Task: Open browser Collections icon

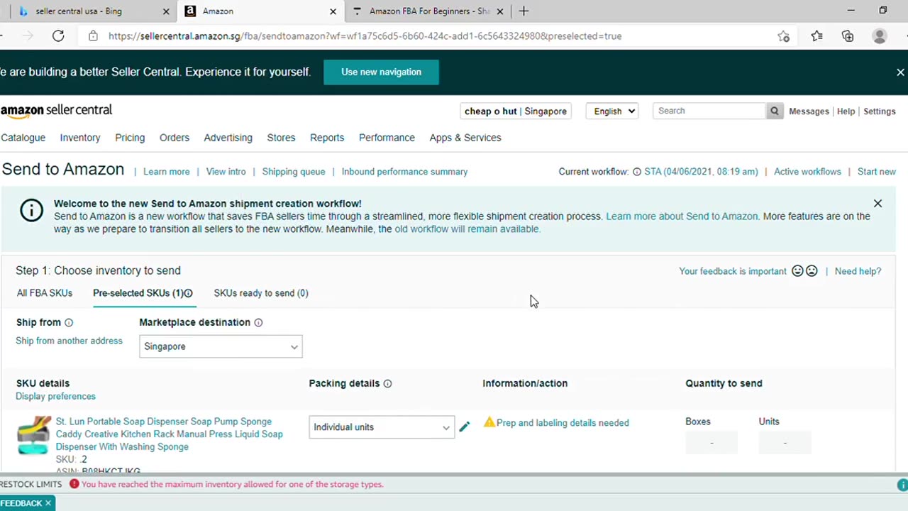Action: pos(848,36)
